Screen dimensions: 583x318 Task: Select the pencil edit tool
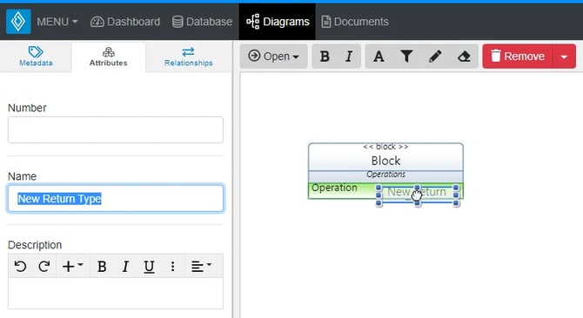click(435, 56)
